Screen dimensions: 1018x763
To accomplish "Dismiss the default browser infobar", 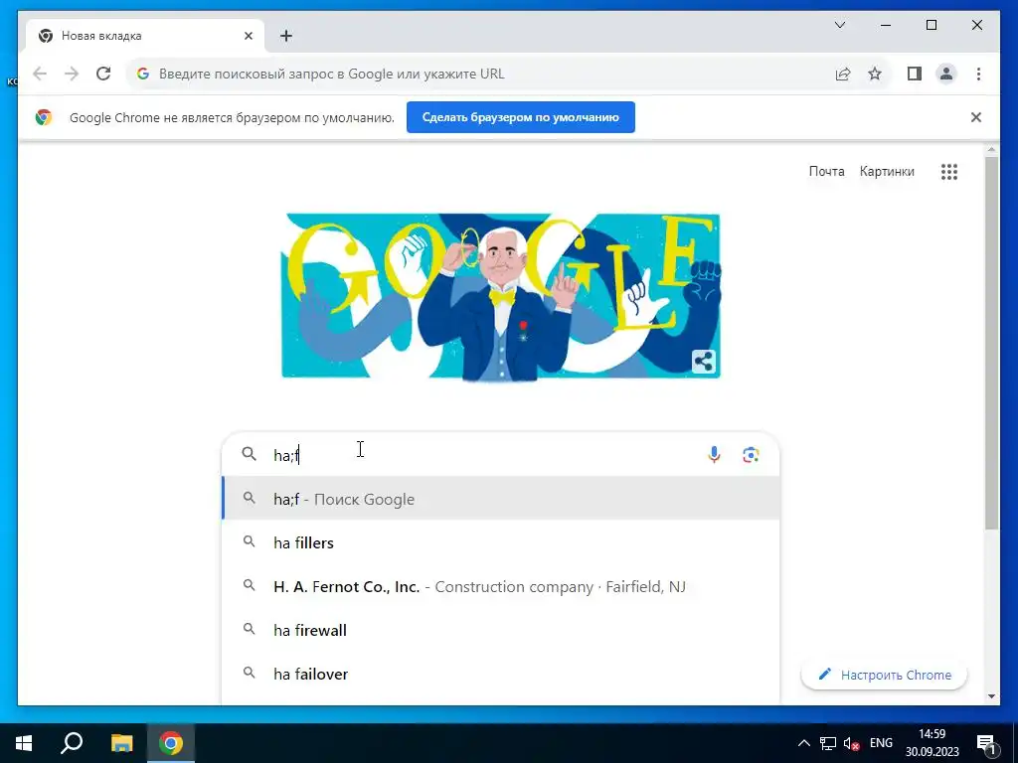I will (x=976, y=117).
